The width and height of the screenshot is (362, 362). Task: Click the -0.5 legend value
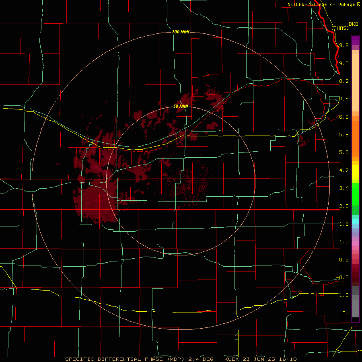[x=342, y=278]
